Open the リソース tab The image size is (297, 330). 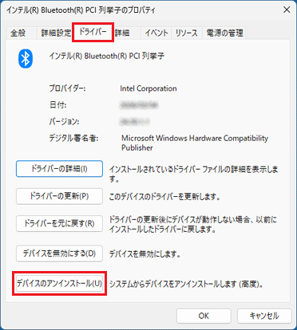(x=187, y=33)
